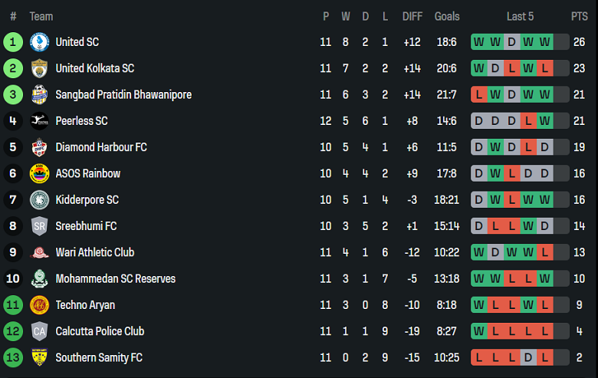Sort the table by PTS column
Image resolution: width=598 pixels, height=378 pixels.
[579, 16]
